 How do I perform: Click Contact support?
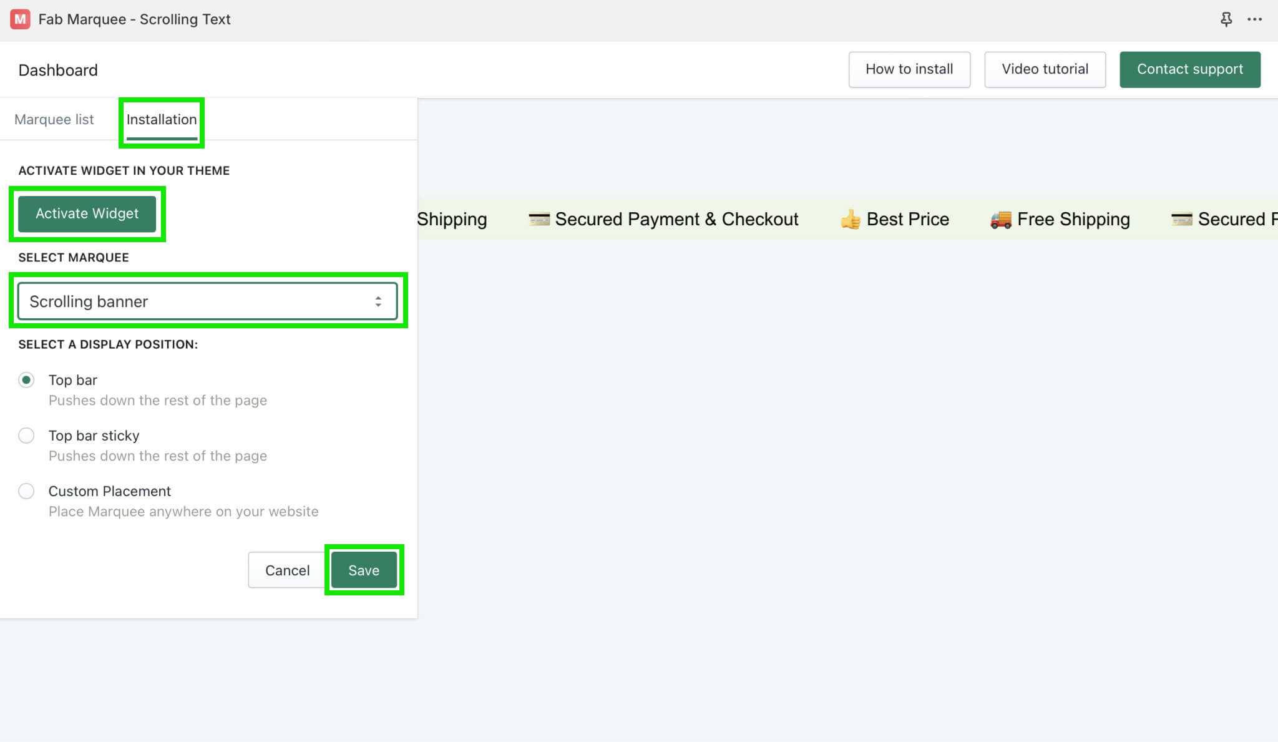point(1189,69)
